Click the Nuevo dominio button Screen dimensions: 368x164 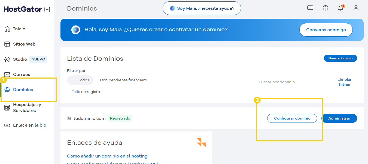point(340,58)
